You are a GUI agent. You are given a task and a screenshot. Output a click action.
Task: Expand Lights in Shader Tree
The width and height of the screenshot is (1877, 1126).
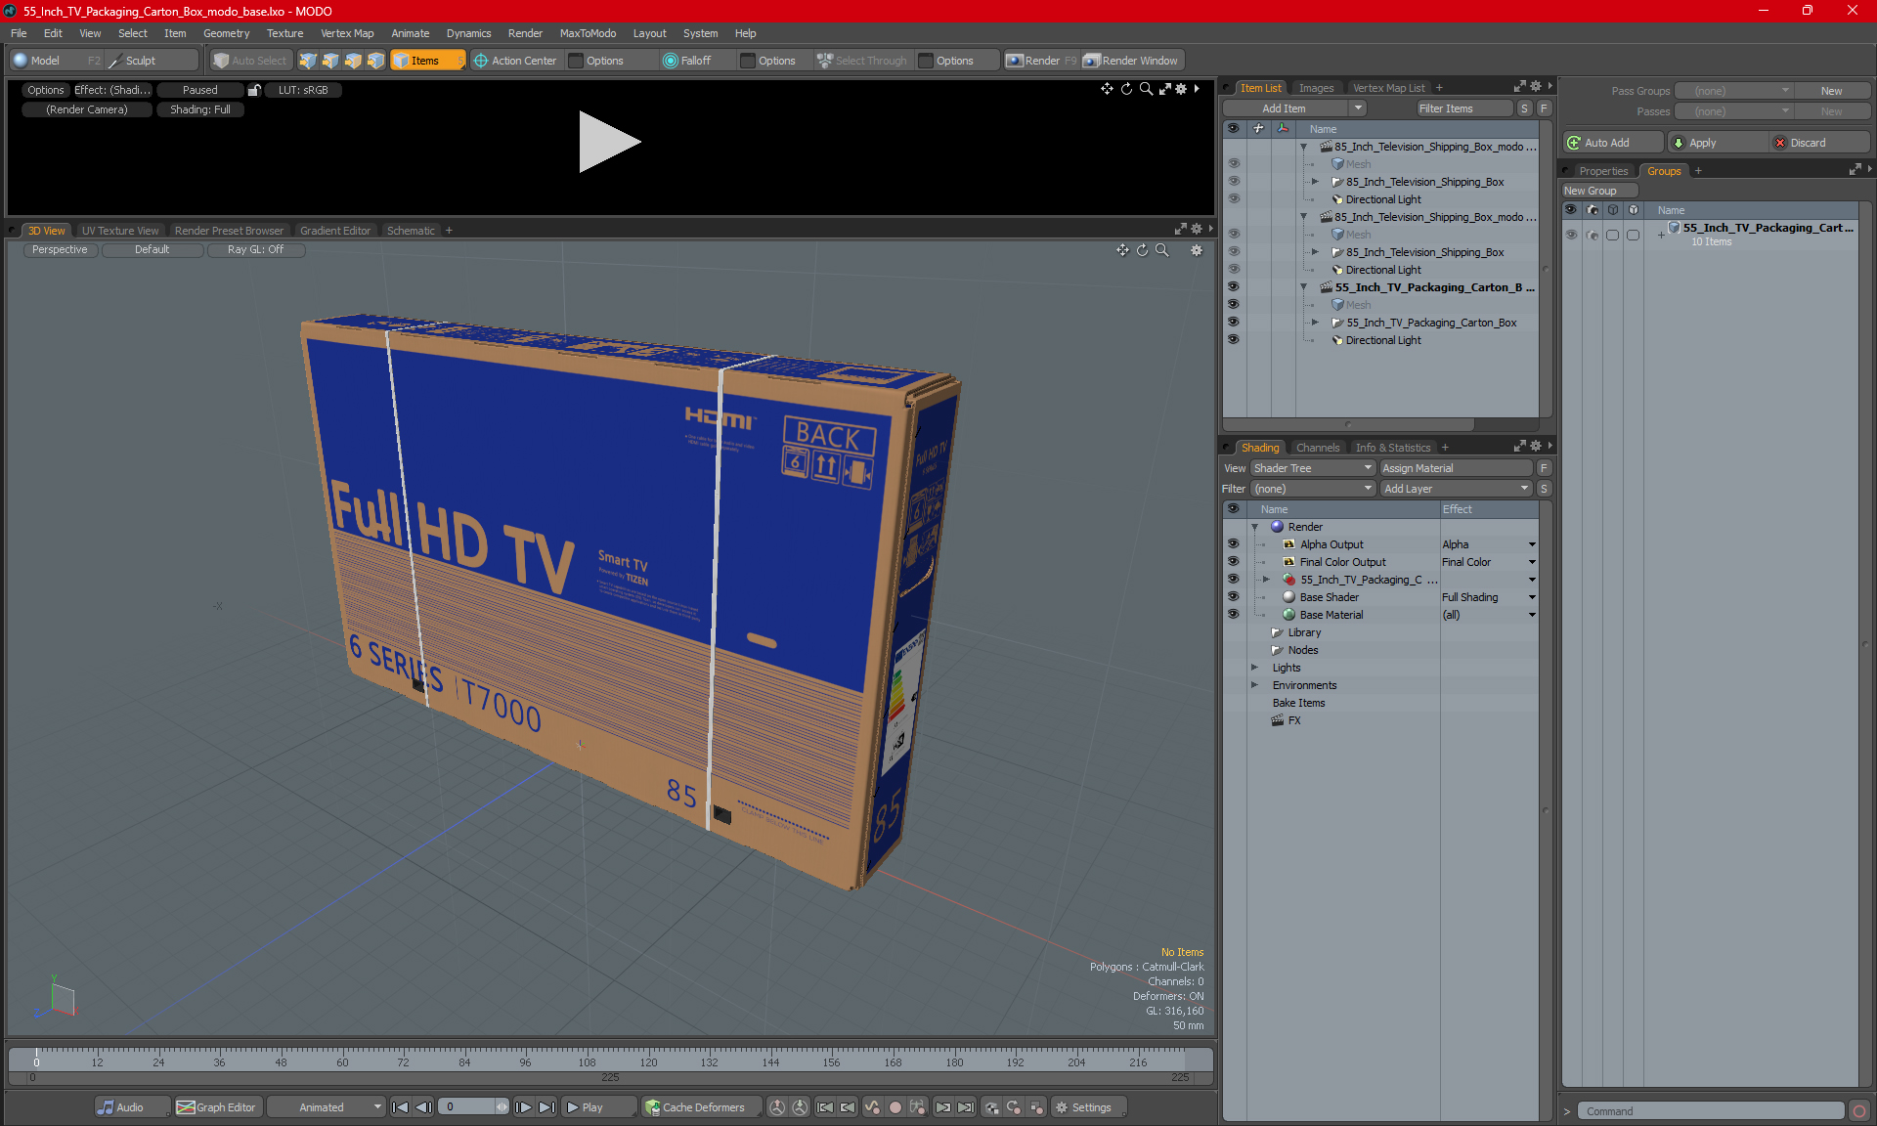tap(1254, 668)
